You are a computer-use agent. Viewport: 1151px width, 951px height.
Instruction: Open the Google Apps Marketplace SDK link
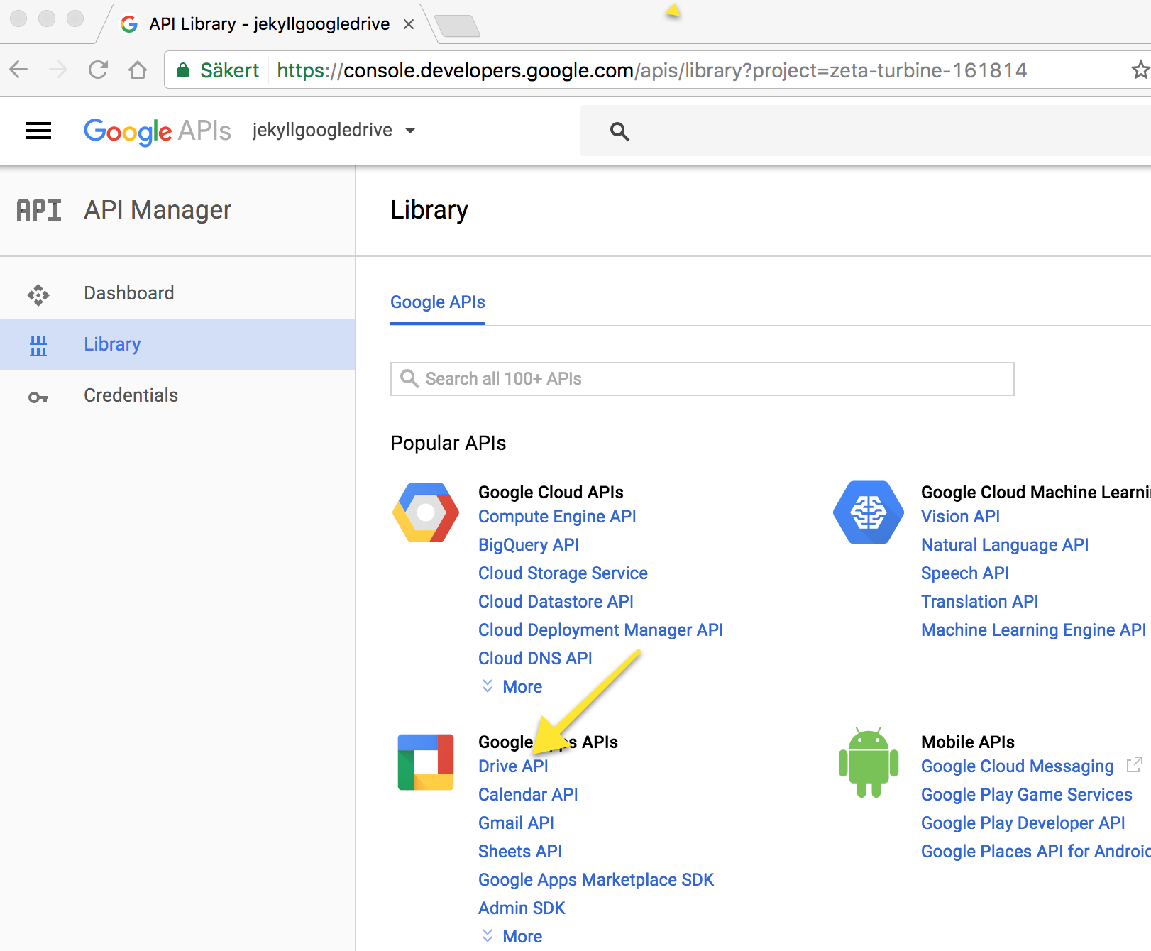pyautogui.click(x=596, y=880)
